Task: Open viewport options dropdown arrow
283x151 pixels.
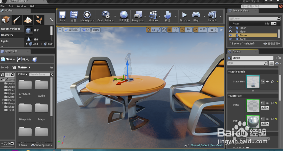Action: coord(60,30)
